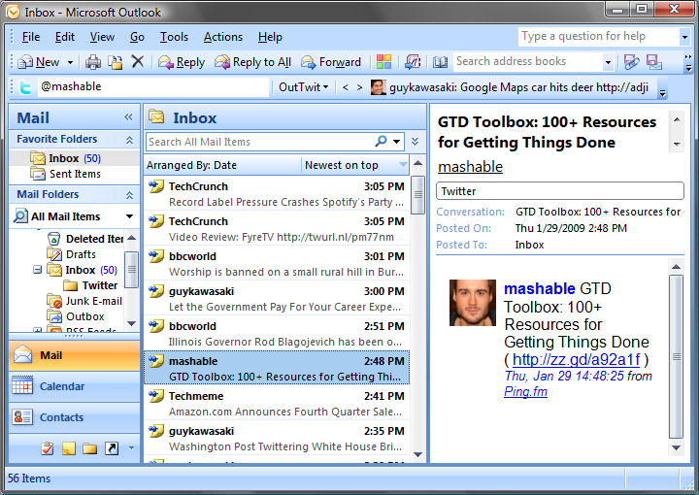Open the zz.gd/a92a1f link
The image size is (699, 495).
pyautogui.click(x=576, y=359)
